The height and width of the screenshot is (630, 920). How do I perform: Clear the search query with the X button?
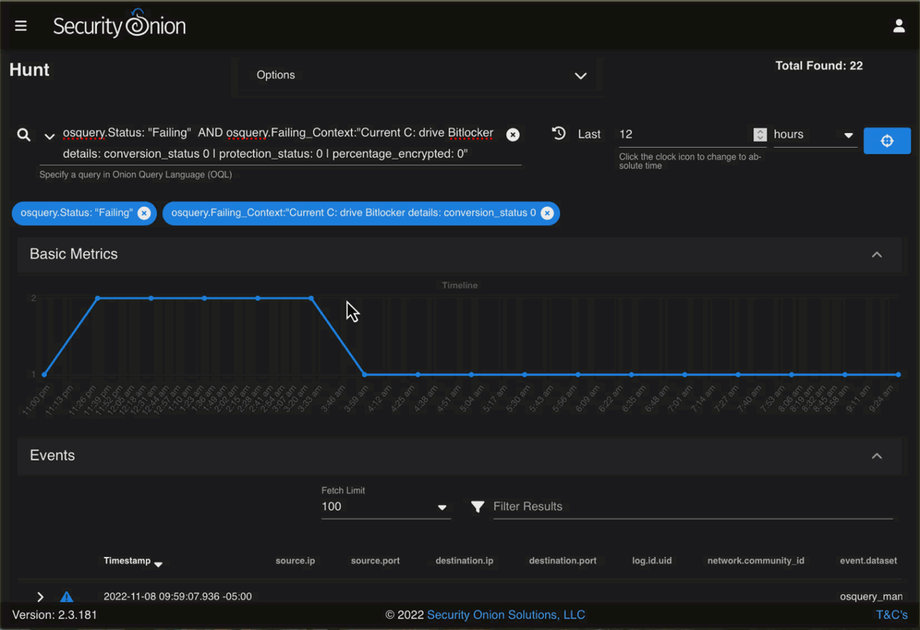(512, 134)
